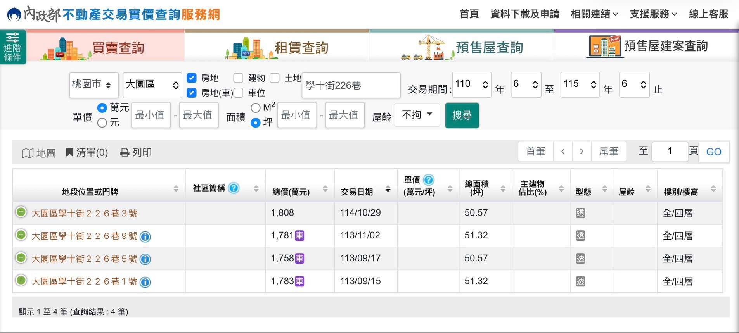
Task: Select the 元 unit price radio button
Action: (102, 123)
